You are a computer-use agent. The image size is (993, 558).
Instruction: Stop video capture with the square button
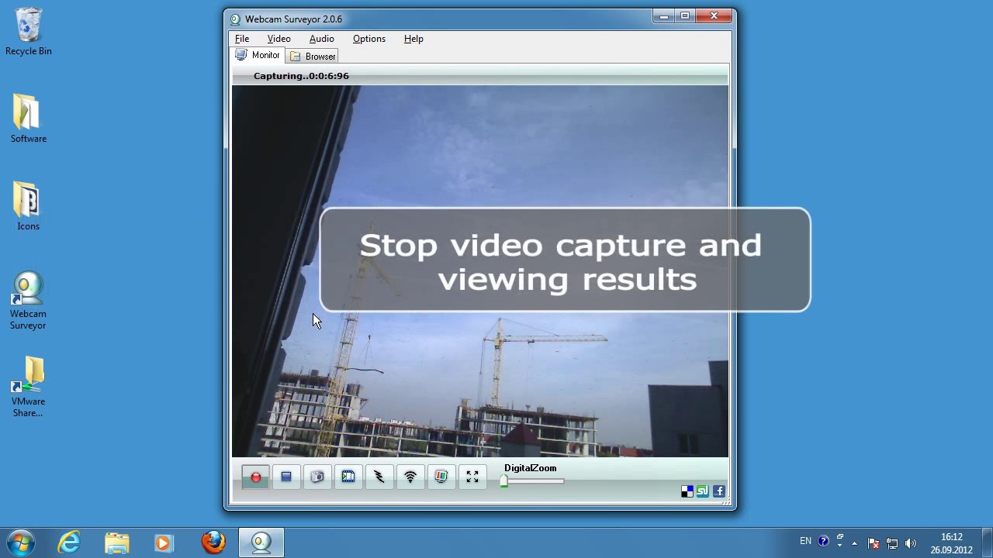click(x=286, y=477)
